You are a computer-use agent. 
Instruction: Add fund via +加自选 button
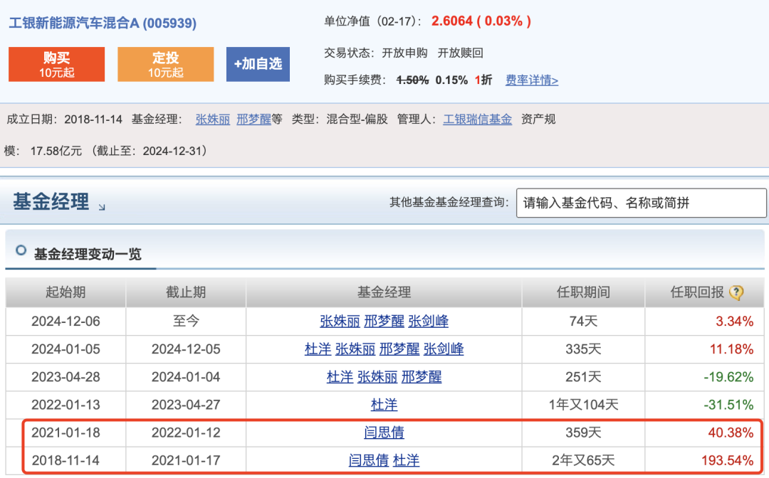[x=258, y=64]
